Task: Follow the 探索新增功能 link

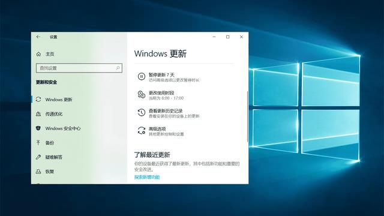Action: pyautogui.click(x=147, y=177)
